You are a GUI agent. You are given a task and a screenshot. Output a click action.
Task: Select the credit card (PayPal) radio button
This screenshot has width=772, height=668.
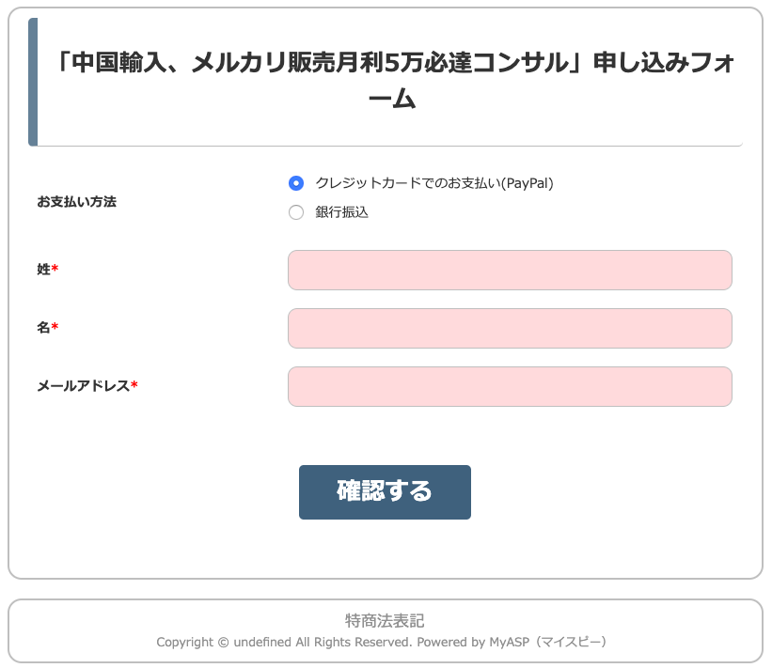[296, 183]
